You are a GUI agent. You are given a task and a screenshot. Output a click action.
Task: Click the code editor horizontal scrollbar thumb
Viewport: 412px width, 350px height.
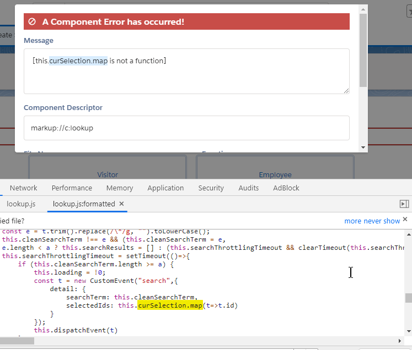point(17,341)
